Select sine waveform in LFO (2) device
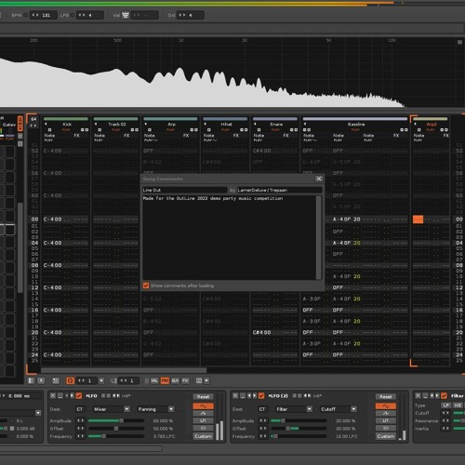 386,405
